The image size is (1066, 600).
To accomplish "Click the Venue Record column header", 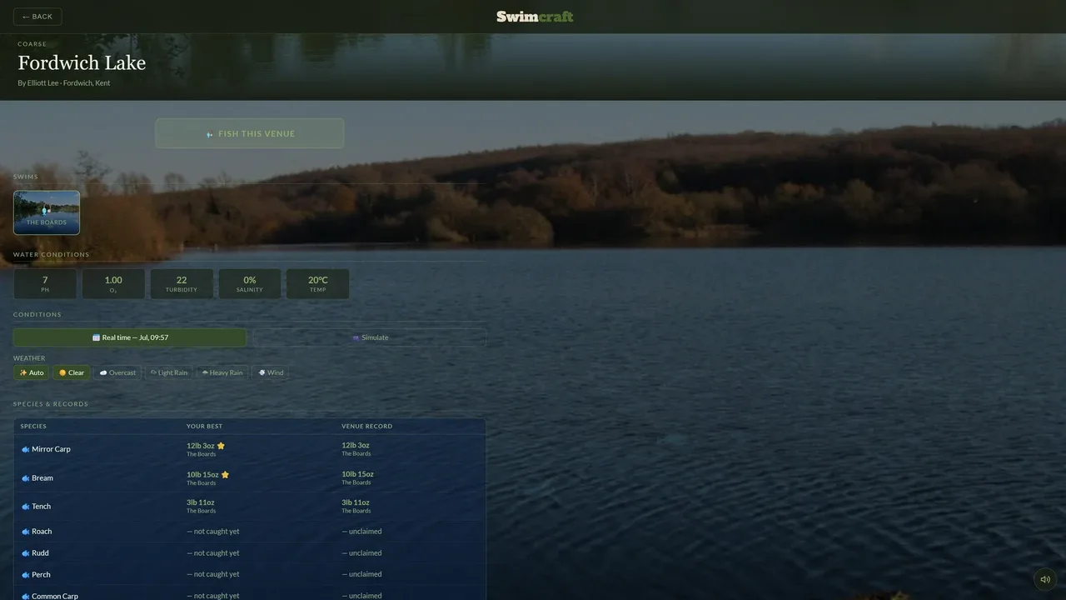I will pos(366,427).
